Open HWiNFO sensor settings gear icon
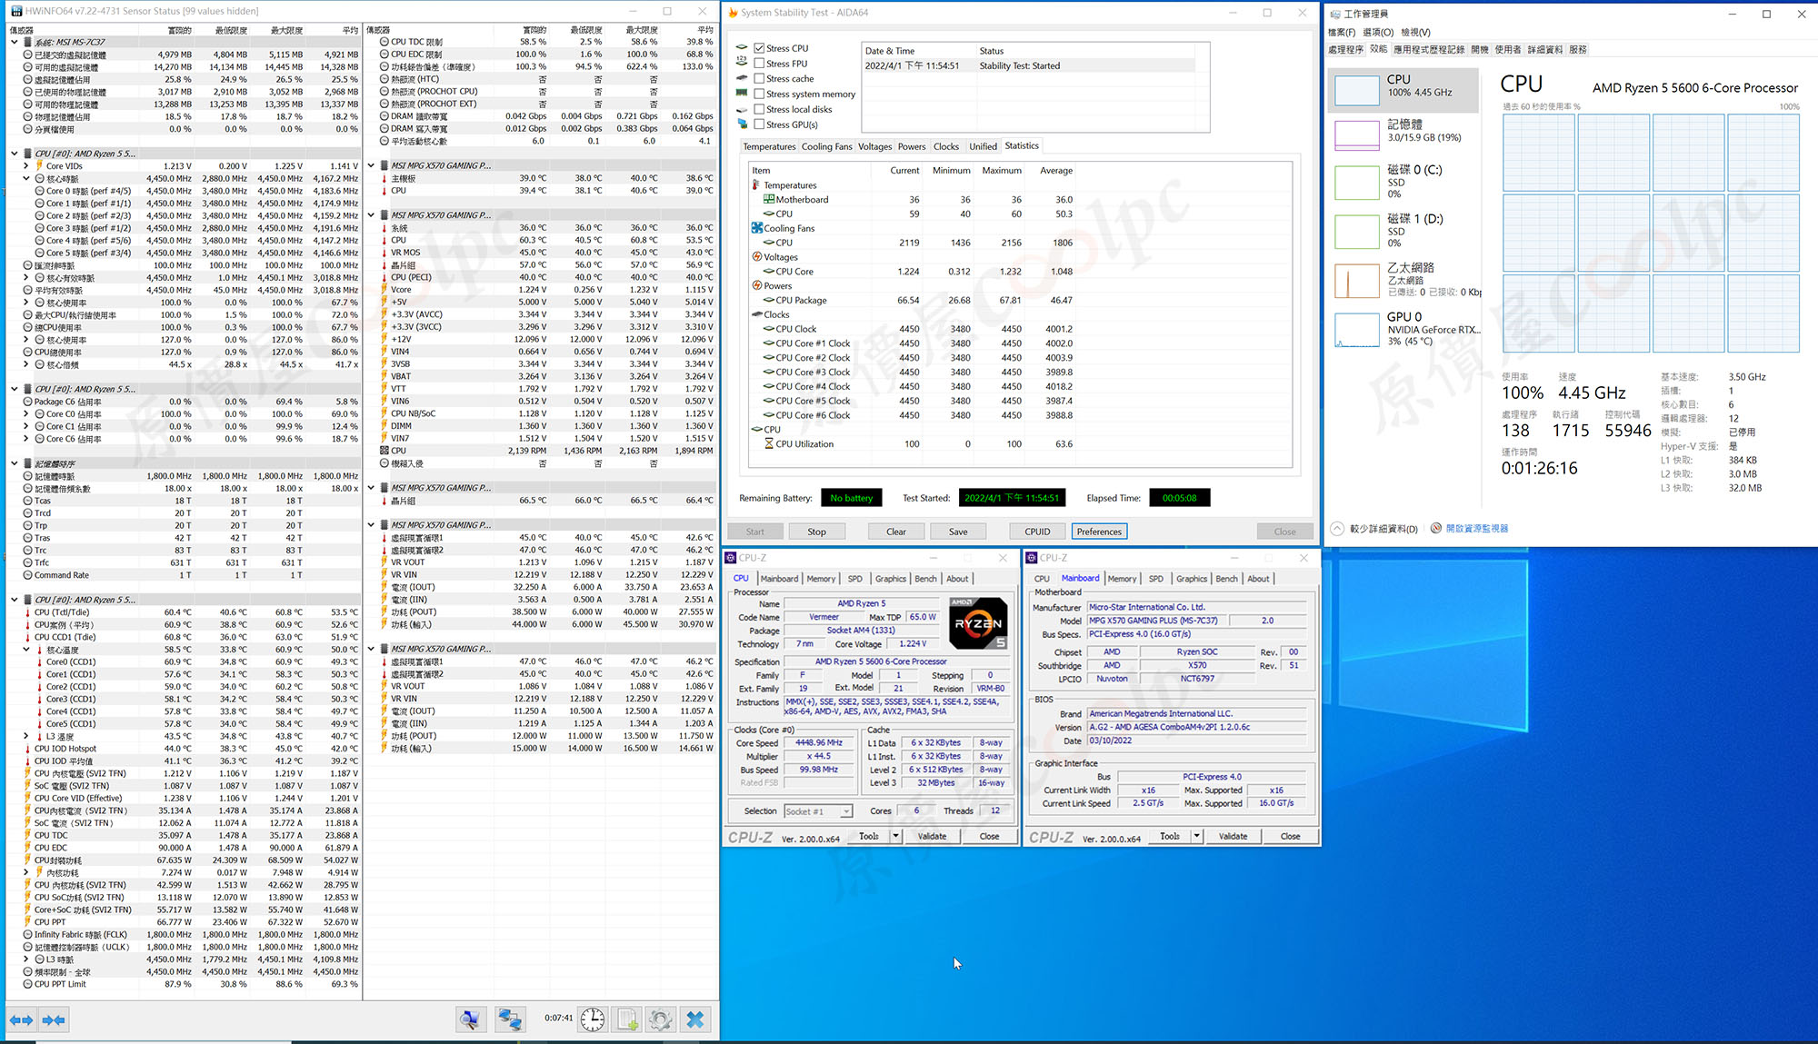The height and width of the screenshot is (1044, 1818). click(x=661, y=1020)
